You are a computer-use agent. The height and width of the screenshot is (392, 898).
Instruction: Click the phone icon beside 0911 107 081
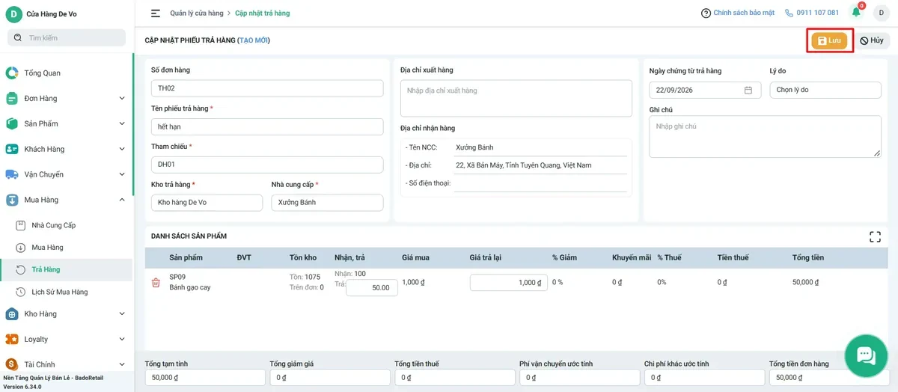[x=789, y=13]
